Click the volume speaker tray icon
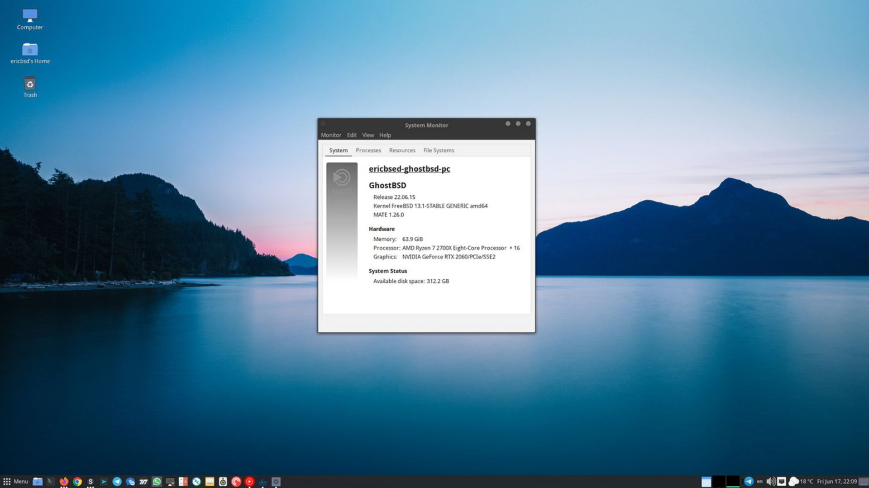869x488 pixels. click(770, 482)
